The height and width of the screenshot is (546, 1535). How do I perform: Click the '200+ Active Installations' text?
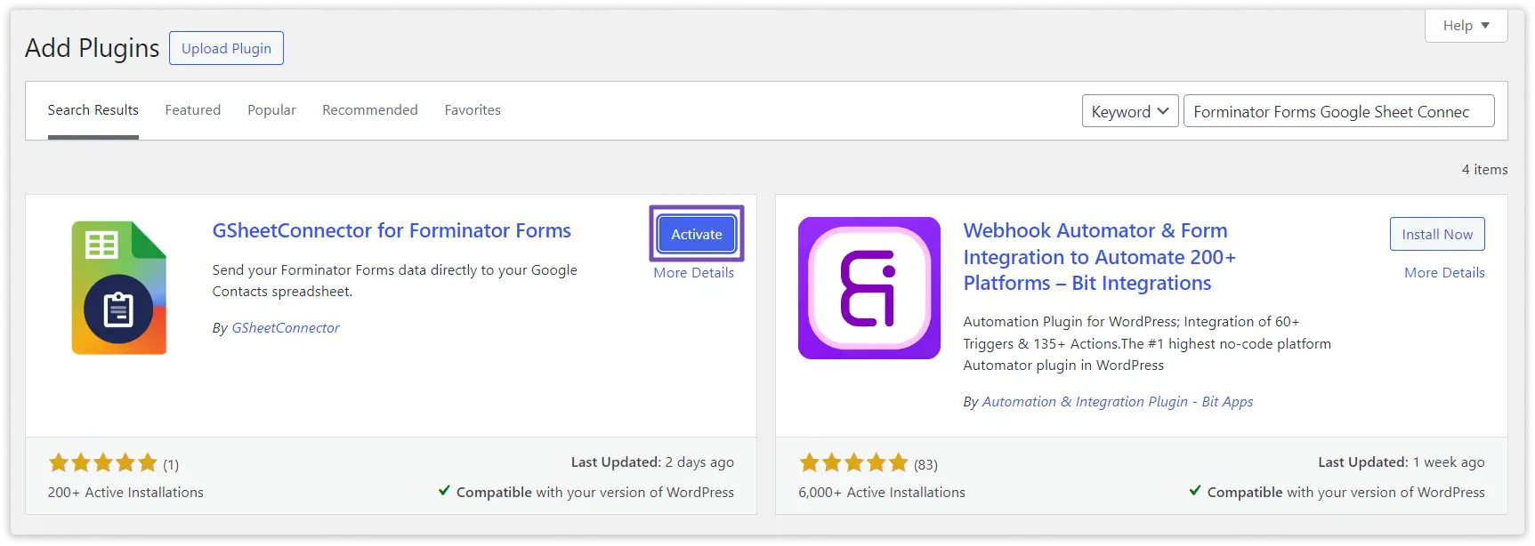coord(125,493)
